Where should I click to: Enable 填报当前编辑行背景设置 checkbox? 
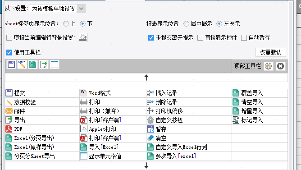[9, 37]
